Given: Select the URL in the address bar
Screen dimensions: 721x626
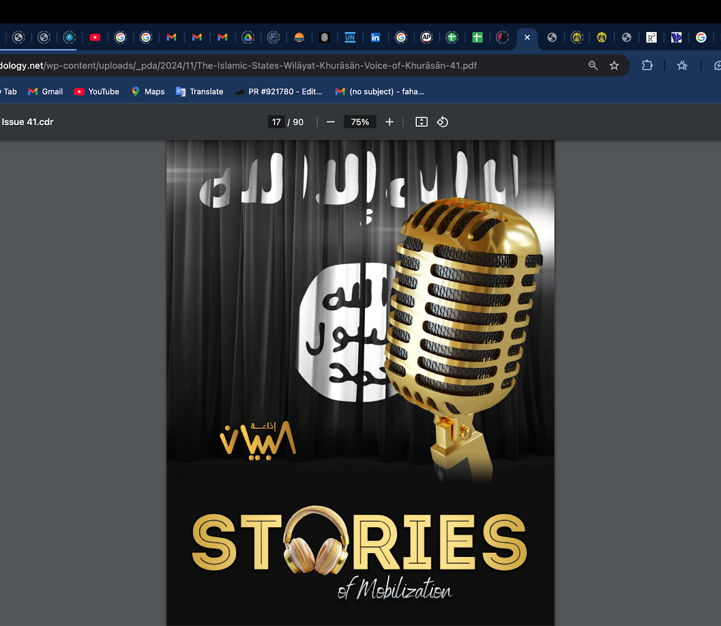Looking at the screenshot, I should (239, 66).
